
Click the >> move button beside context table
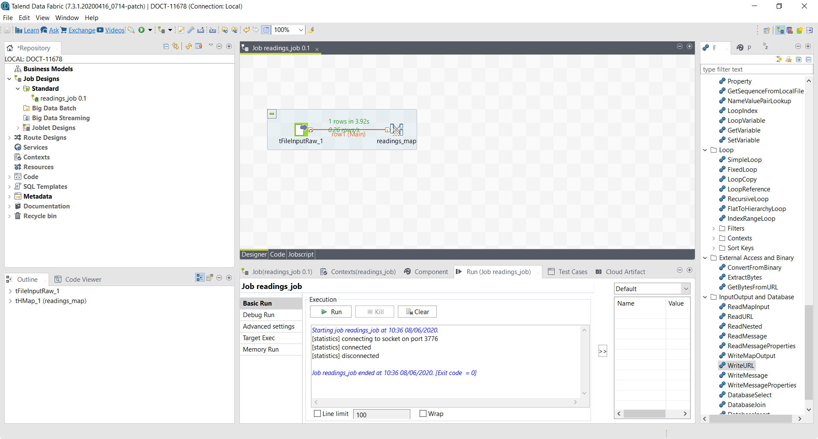pos(602,351)
